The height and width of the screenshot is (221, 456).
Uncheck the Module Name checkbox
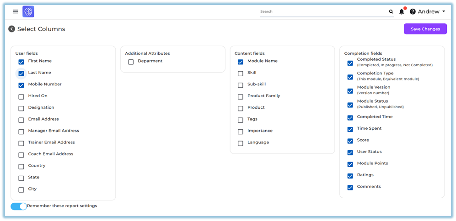241,62
